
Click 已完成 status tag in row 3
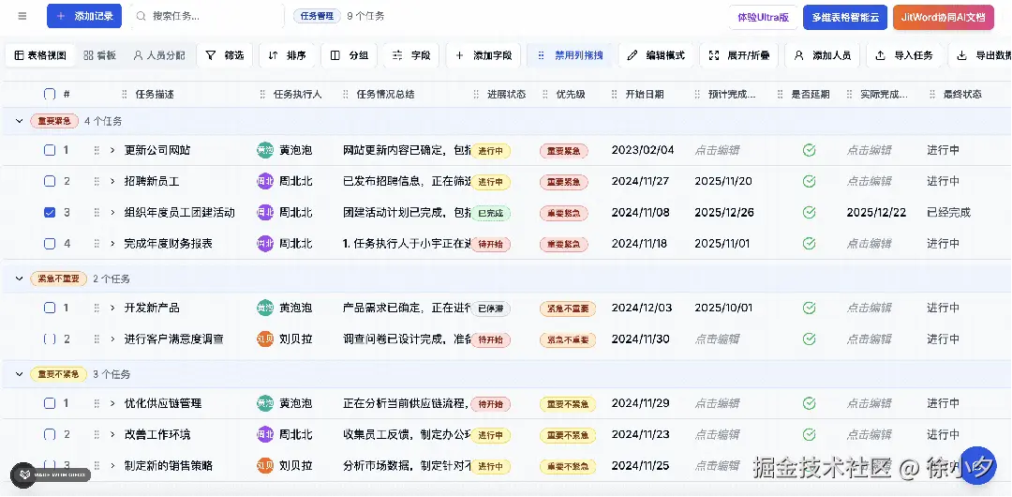[x=490, y=213]
